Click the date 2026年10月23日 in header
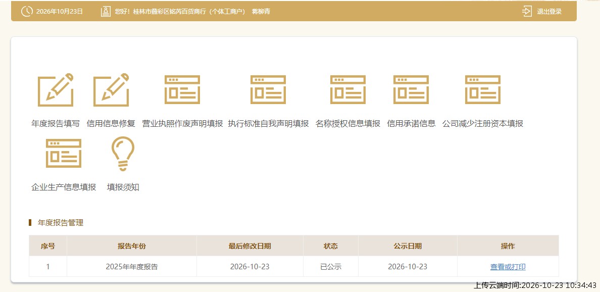The width and height of the screenshot is (600, 292). pyautogui.click(x=59, y=12)
